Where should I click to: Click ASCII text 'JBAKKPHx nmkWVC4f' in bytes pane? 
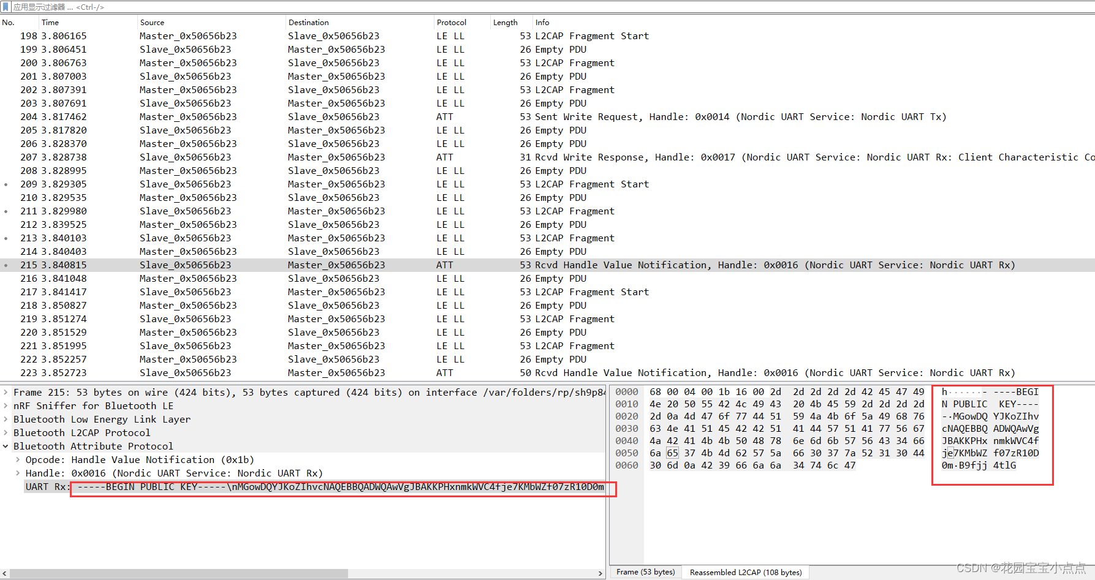[990, 441]
